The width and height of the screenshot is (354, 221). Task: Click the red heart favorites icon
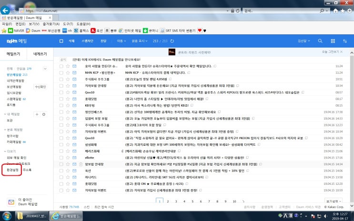coord(200,30)
